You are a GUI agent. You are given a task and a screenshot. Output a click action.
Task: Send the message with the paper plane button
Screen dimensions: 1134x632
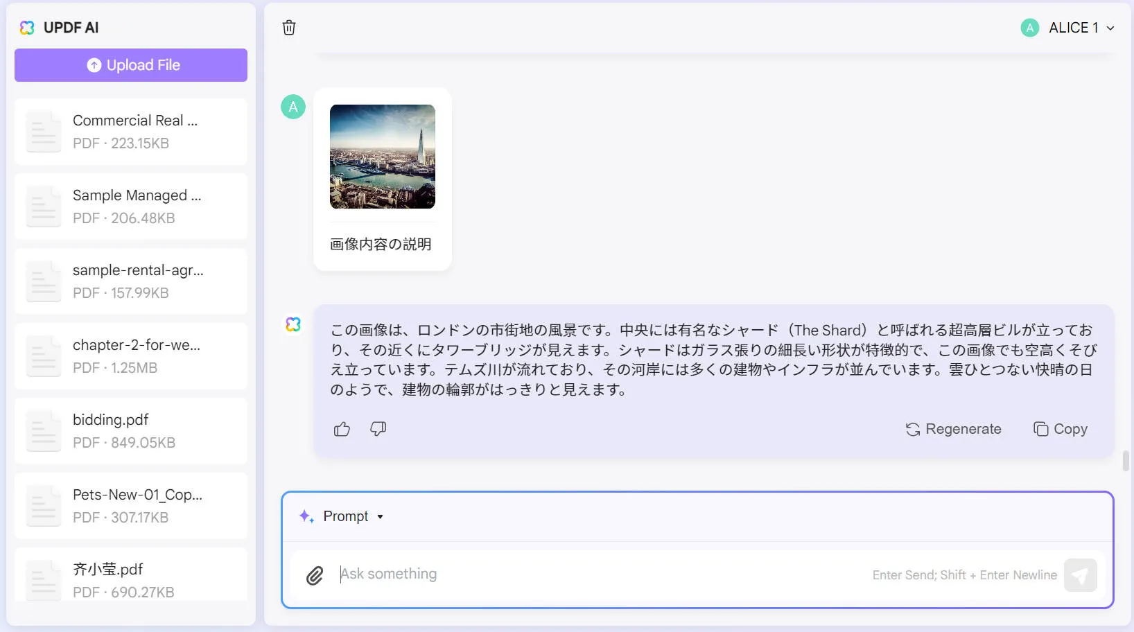click(1081, 575)
